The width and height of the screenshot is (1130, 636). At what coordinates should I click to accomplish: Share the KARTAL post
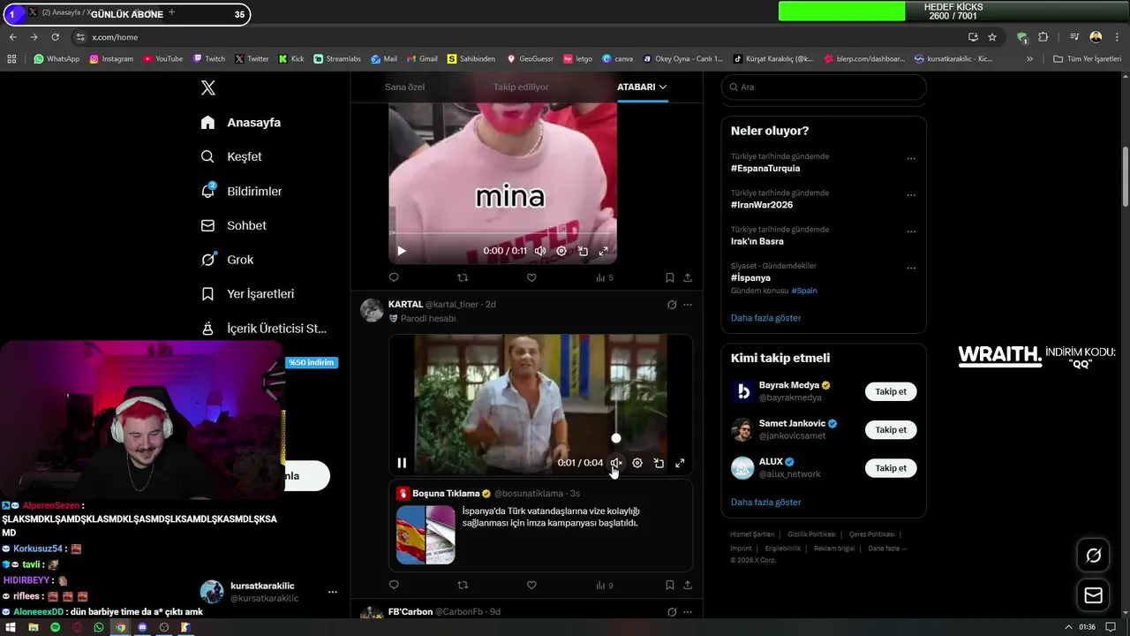pos(688,585)
